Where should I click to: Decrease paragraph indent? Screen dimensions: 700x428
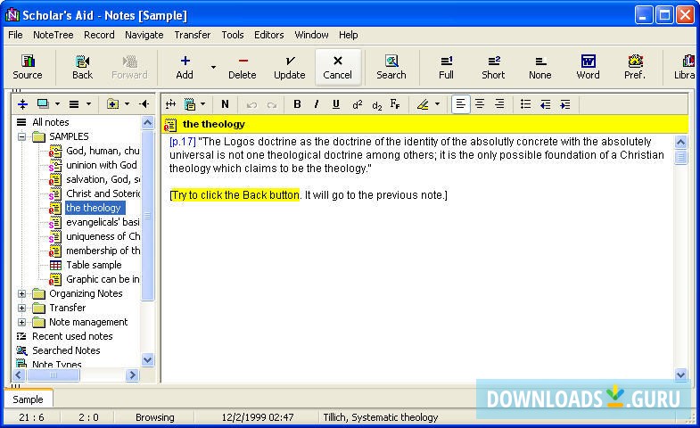pyautogui.click(x=545, y=104)
